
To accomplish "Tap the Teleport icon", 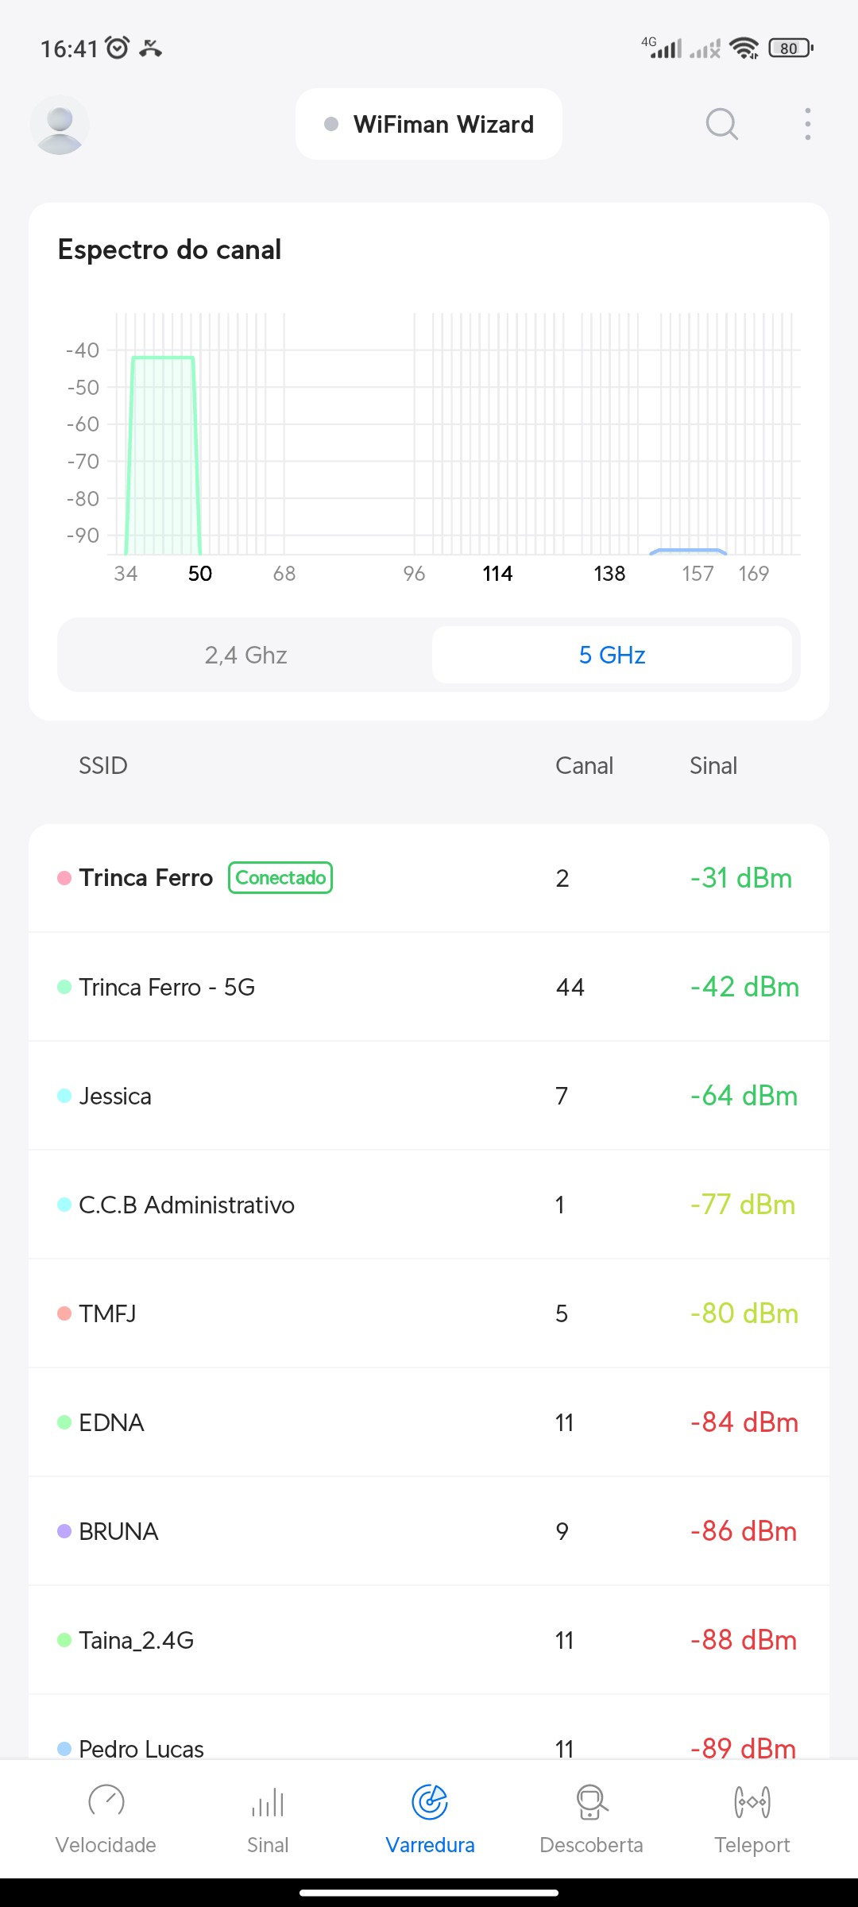I will point(752,1802).
